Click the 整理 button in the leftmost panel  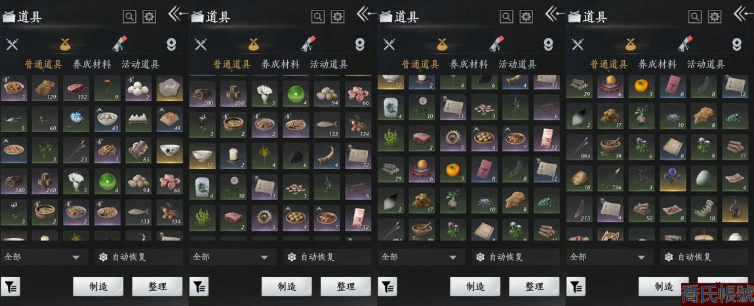157,287
